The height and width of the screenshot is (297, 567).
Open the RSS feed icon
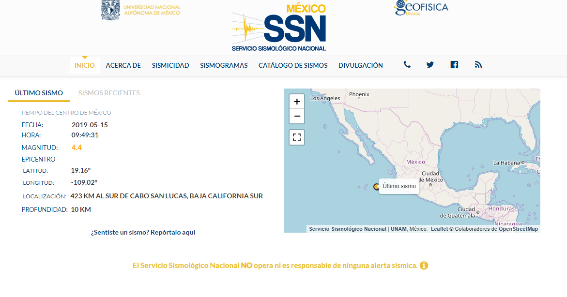pos(478,65)
